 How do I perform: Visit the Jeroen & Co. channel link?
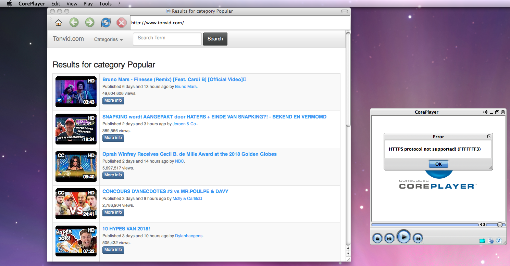pos(185,124)
